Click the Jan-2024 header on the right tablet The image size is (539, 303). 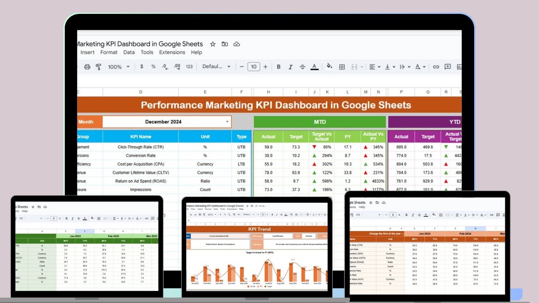click(x=424, y=234)
